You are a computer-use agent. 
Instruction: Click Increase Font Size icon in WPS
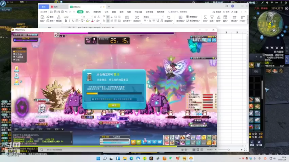[95, 17]
